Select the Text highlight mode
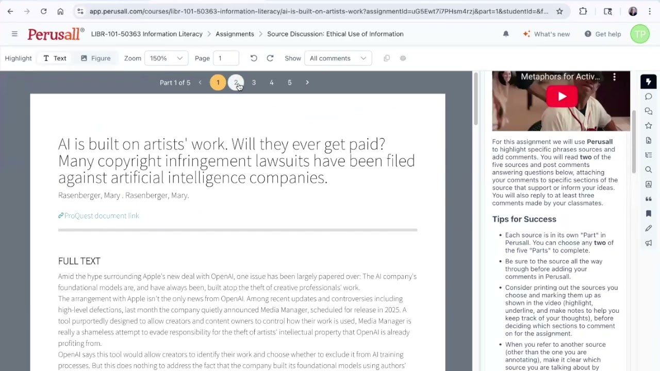Image resolution: width=660 pixels, height=371 pixels. (x=55, y=58)
